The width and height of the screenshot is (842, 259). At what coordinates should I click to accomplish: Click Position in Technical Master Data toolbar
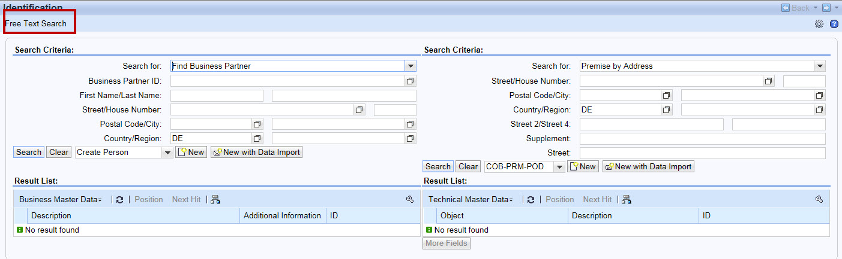click(x=560, y=200)
